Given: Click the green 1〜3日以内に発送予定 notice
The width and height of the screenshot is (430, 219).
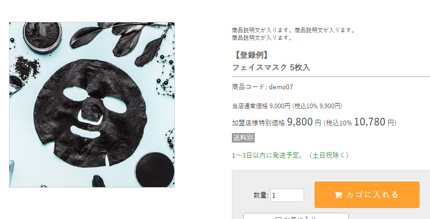Looking at the screenshot, I should coord(290,155).
